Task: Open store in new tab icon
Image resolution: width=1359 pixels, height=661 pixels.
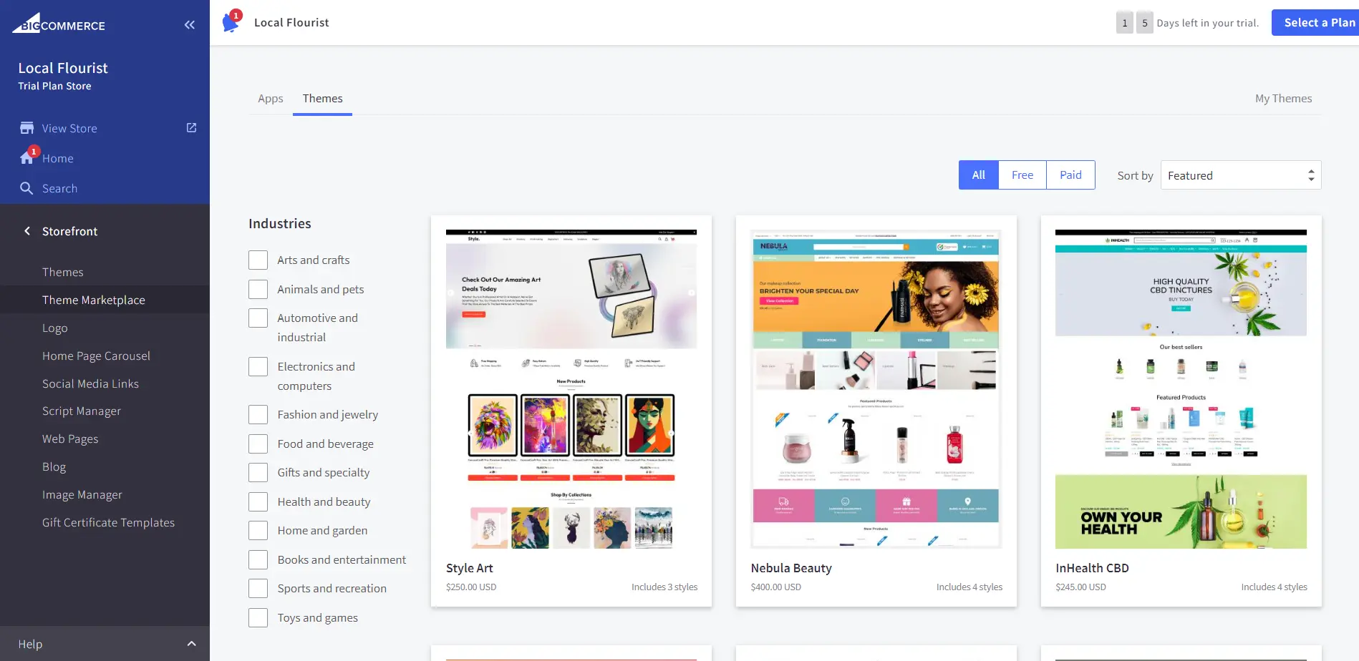Action: 191,127
